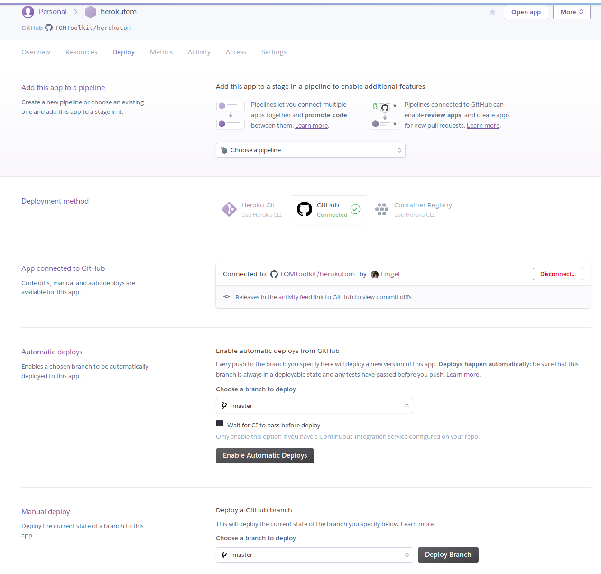This screenshot has height=574, width=601.
Task: Select Heroku Git deployment method
Action: click(x=252, y=210)
